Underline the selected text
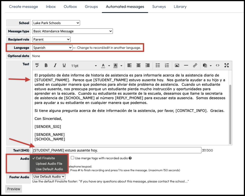This screenshot has width=245, height=196. pos(64,65)
